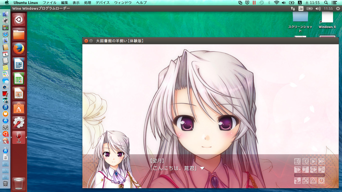Screen dimensions: 342x192
Task: Click the load icon with lined page and arrow
Action: (305, 161)
